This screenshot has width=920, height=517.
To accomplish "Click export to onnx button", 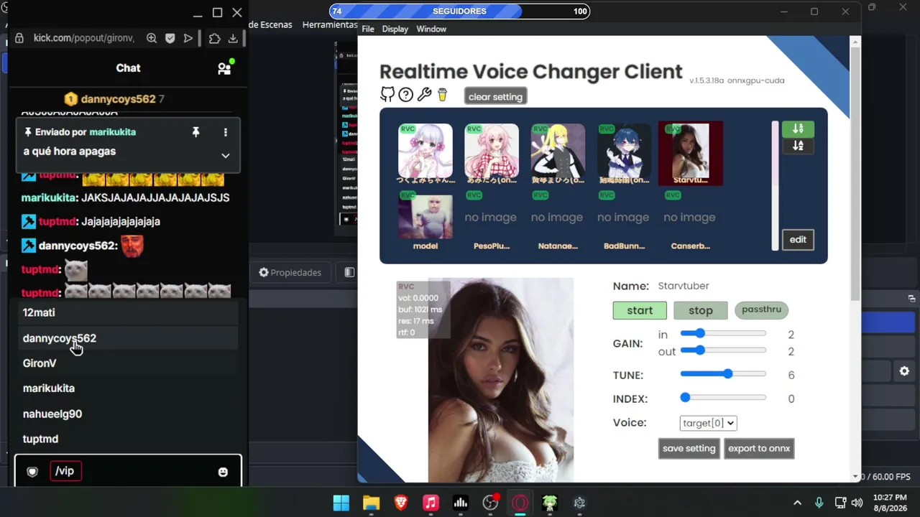I will [x=759, y=448].
